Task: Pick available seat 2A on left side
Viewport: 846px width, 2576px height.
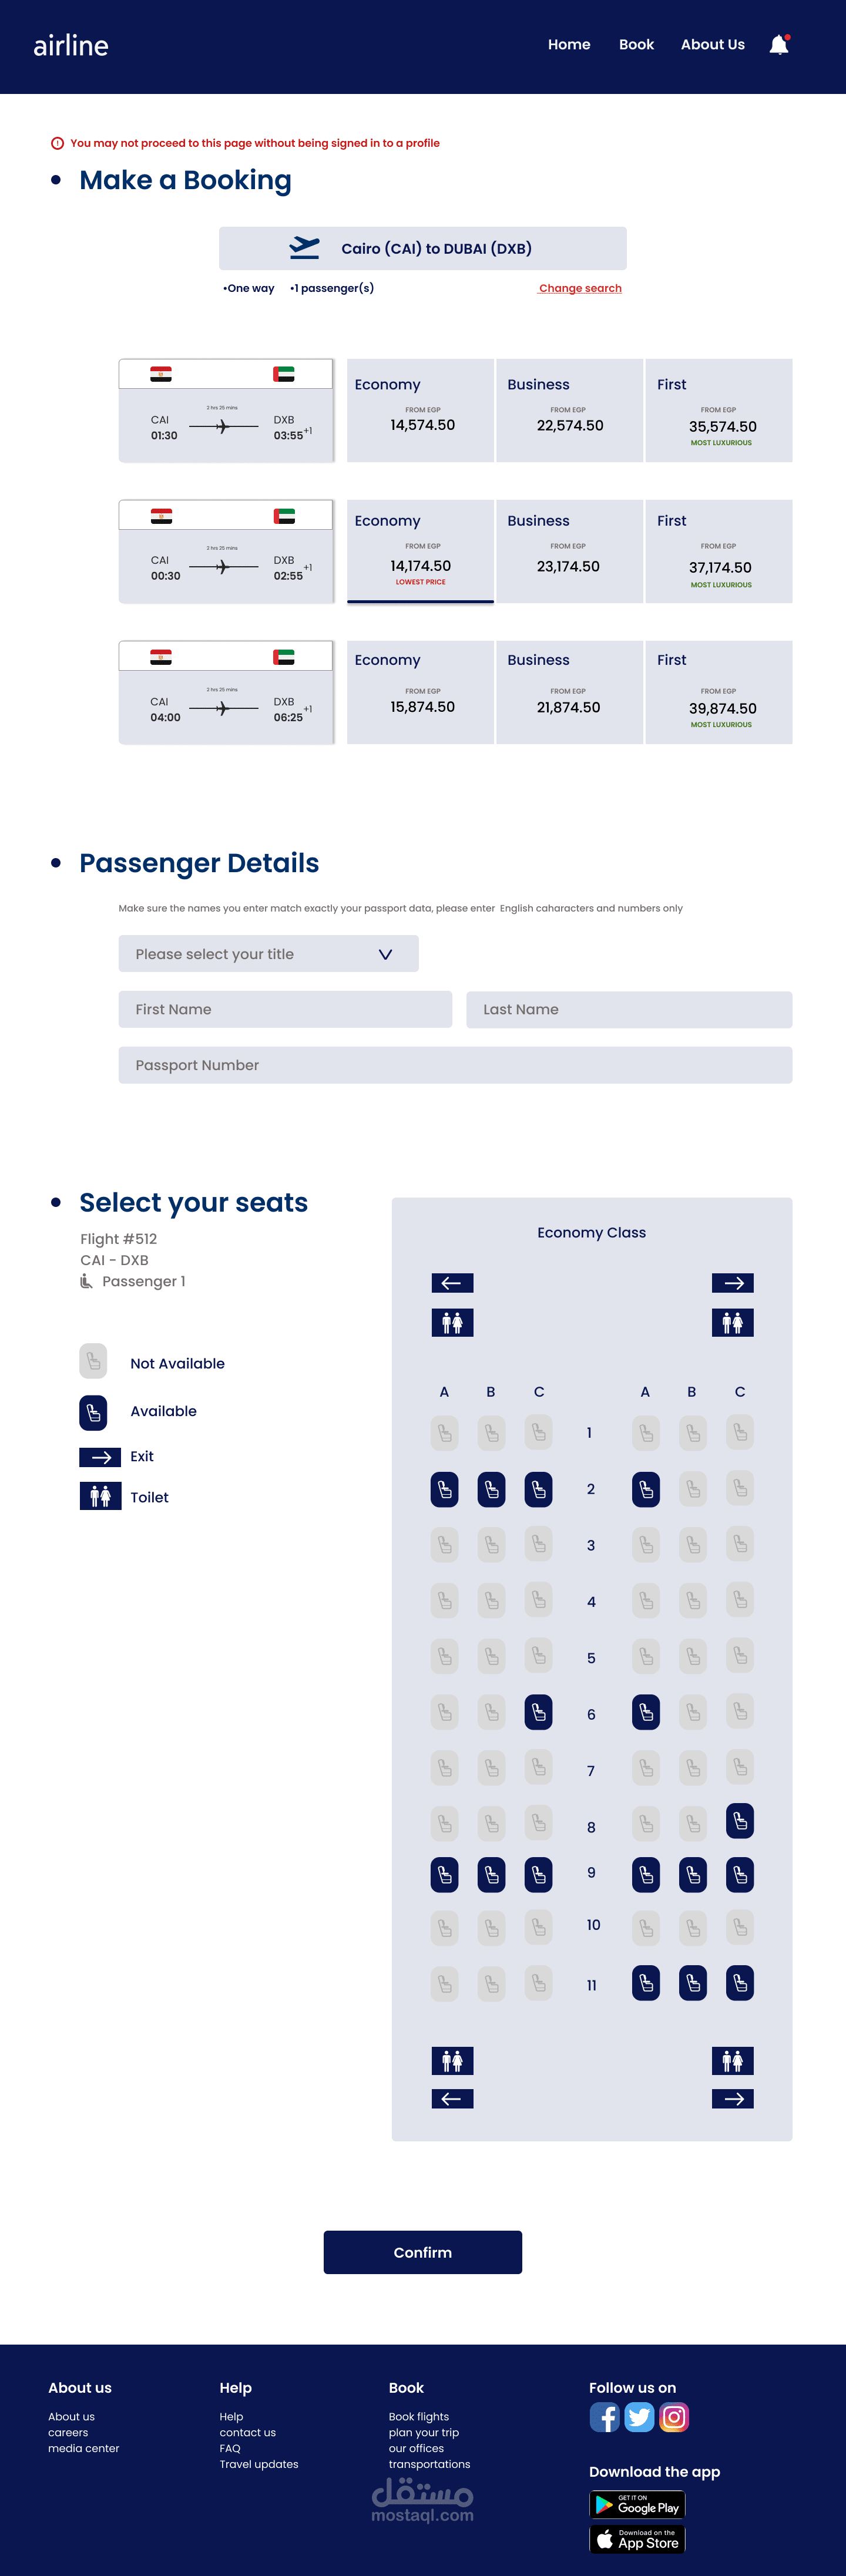Action: (445, 1489)
